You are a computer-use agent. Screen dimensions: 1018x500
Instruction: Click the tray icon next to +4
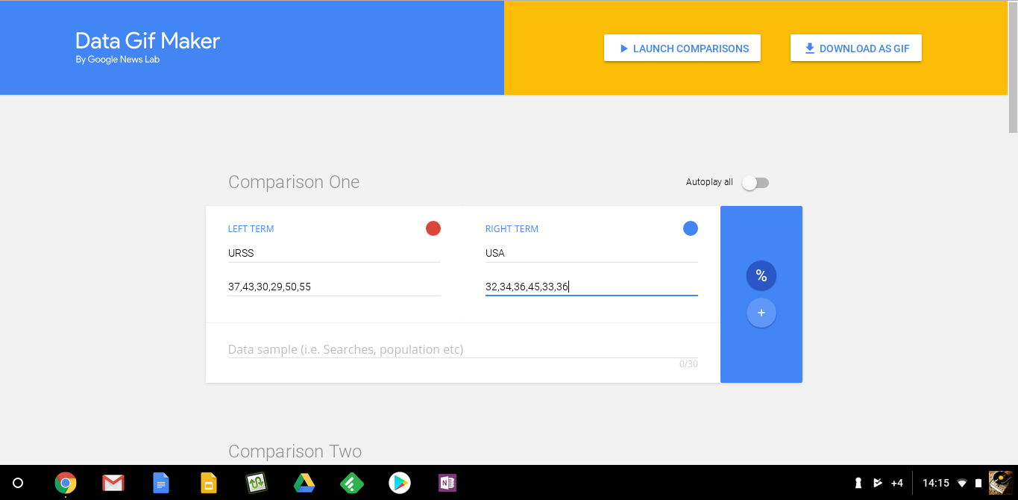pos(878,483)
